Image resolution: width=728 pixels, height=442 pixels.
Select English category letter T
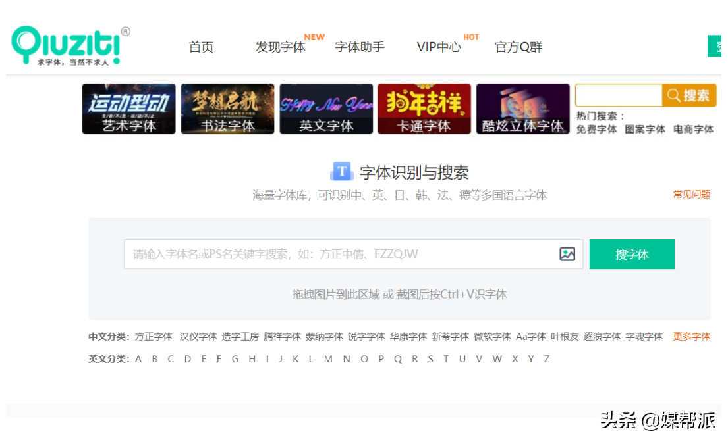click(446, 359)
